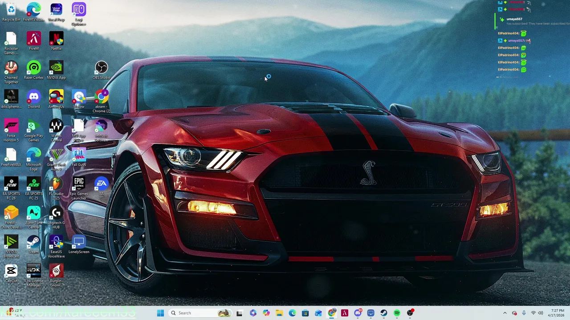
Task: Select the Chained Together game icon
Action: click(x=11, y=72)
